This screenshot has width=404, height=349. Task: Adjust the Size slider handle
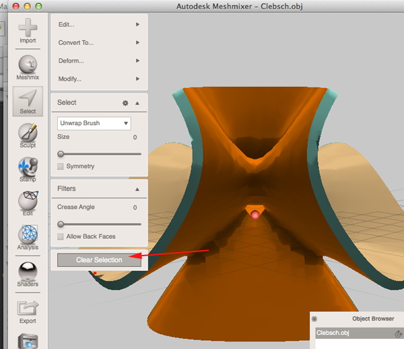(x=61, y=154)
